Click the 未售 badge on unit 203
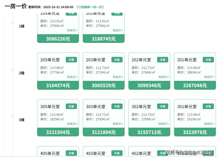 coord(117,60)
